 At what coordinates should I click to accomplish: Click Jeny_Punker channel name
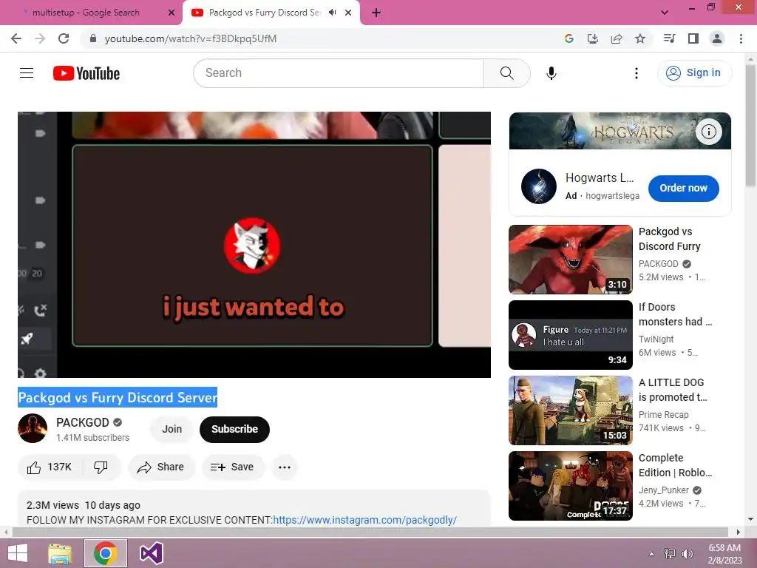[x=663, y=490]
